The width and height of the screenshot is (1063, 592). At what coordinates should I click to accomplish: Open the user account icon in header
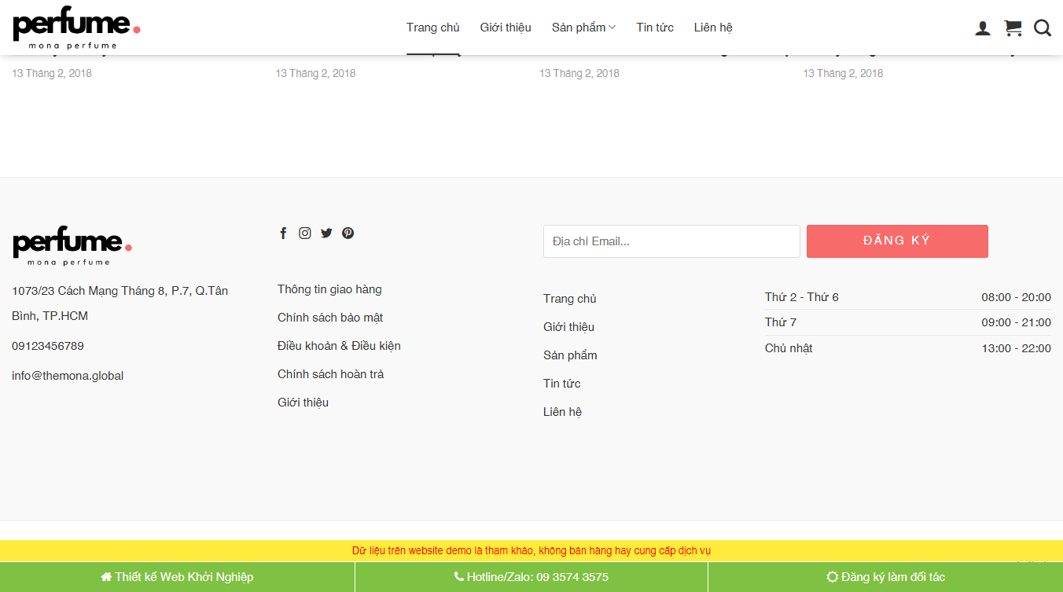point(983,28)
